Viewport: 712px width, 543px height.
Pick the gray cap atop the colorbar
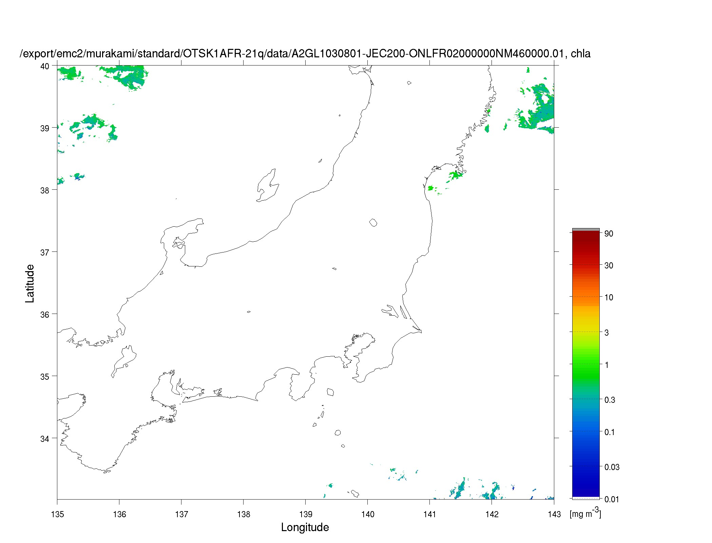[x=586, y=230]
